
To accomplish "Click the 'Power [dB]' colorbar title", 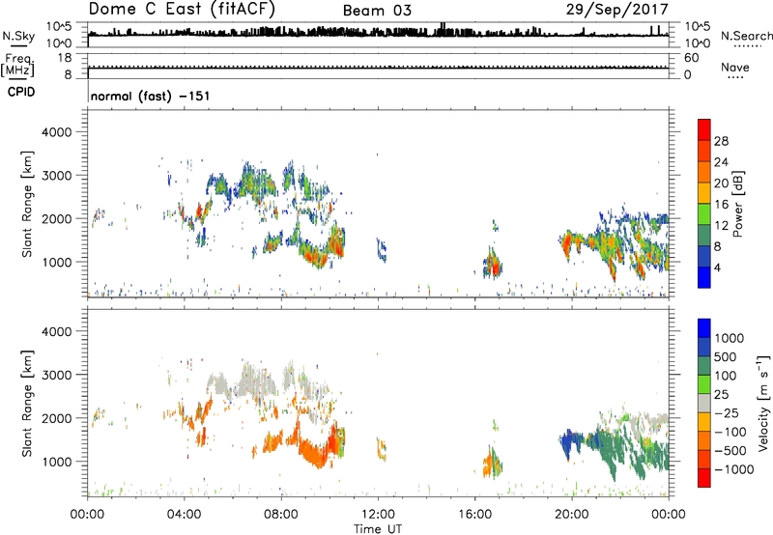I will pos(737,204).
